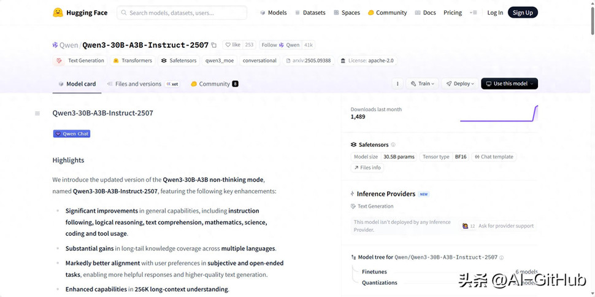Open the three-dot more options button

pyautogui.click(x=397, y=83)
